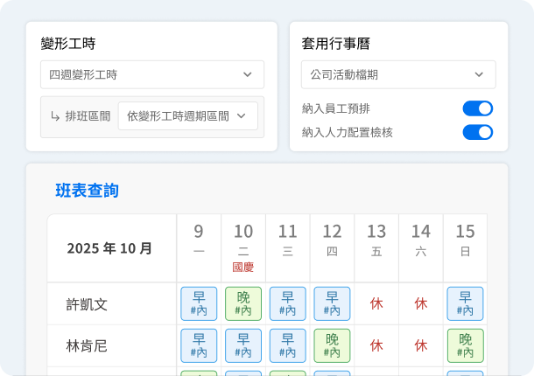Click 許凱文's early shift badge on the 11th

click(x=288, y=303)
